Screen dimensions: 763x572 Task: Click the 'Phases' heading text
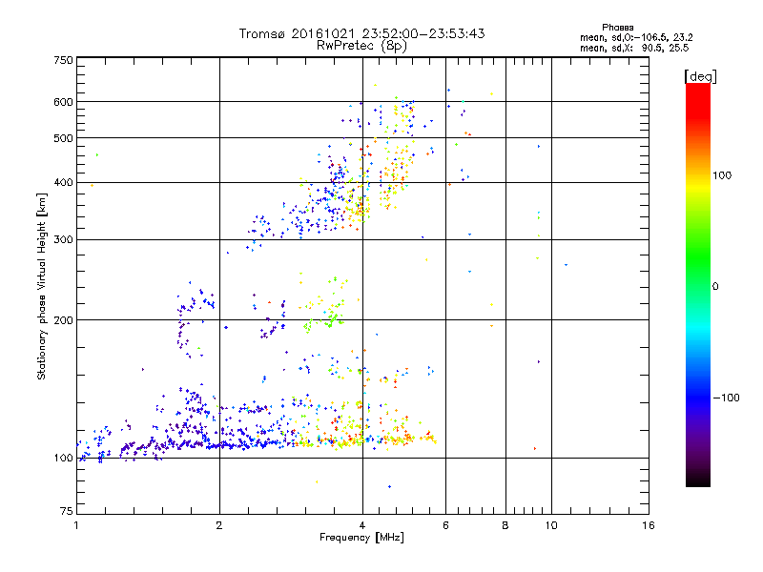617,28
